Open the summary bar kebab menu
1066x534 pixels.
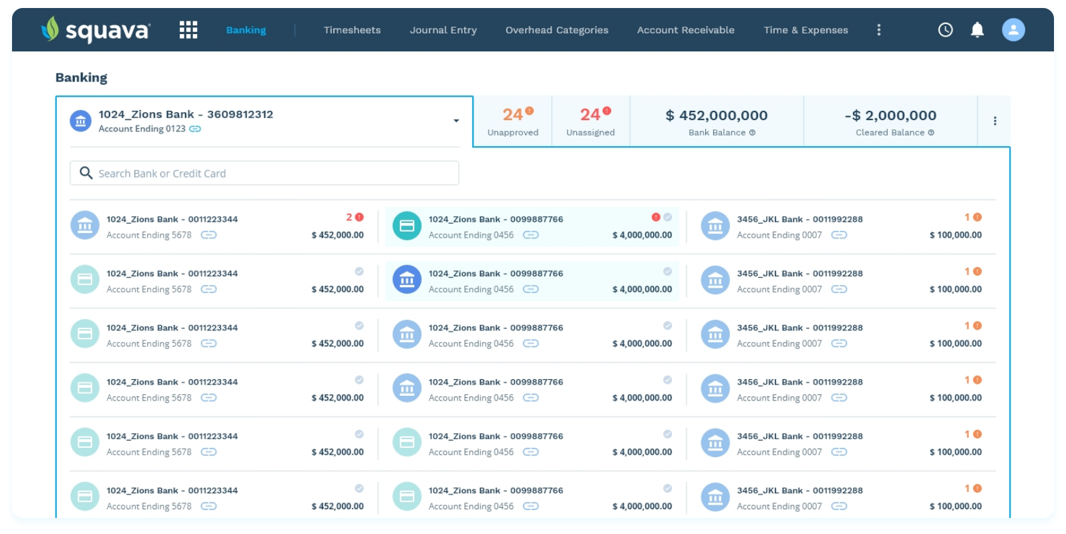pos(995,121)
